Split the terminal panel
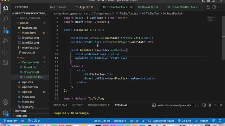Image resolution: width=225 pixels, height=126 pixels. point(204,105)
